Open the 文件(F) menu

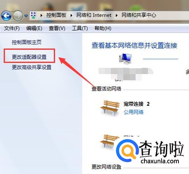click(x=12, y=28)
